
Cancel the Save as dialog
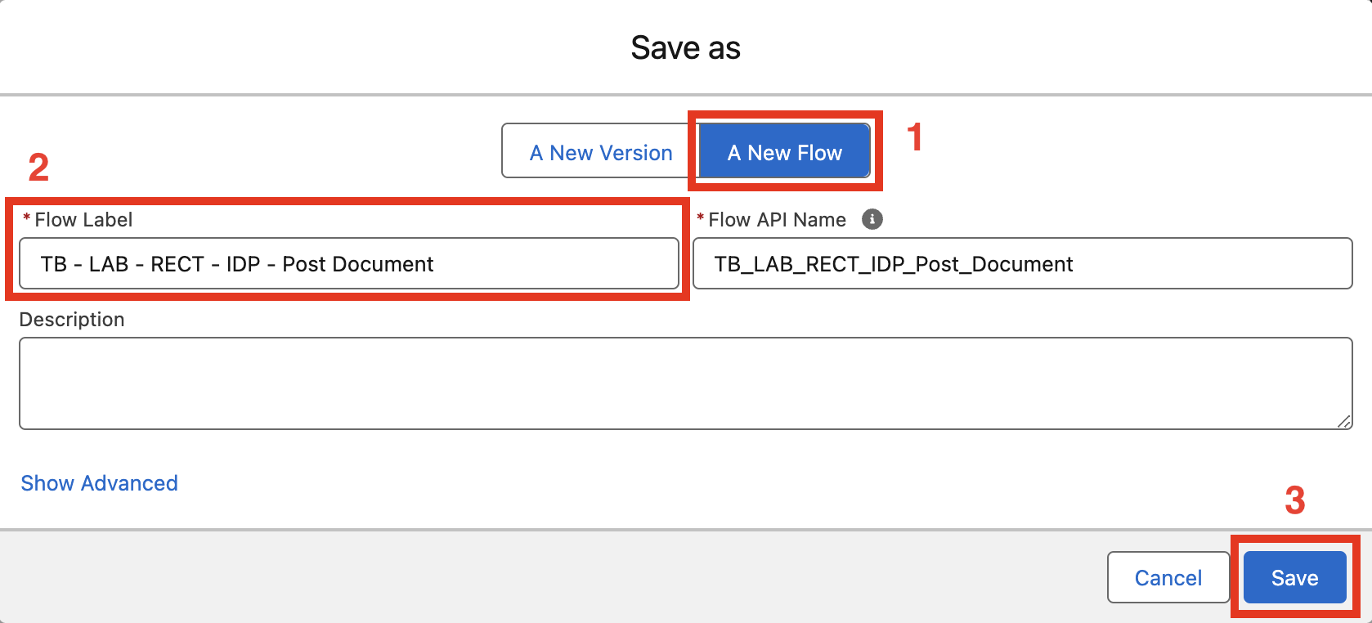pos(1168,578)
